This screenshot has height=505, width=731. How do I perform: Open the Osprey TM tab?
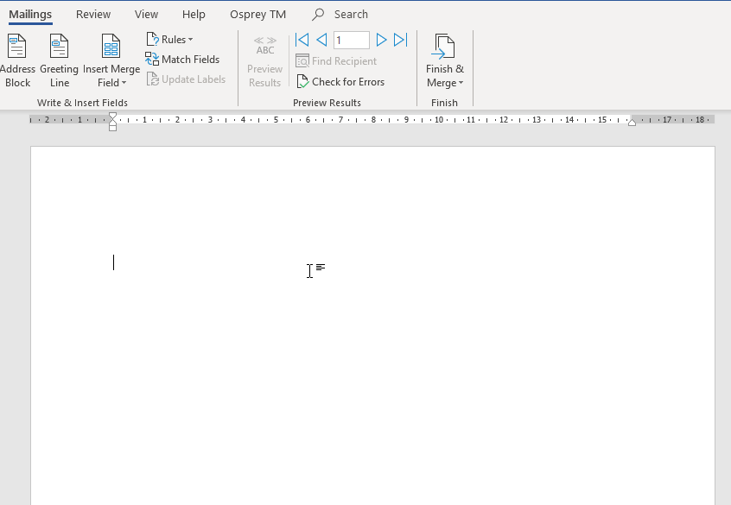(257, 15)
